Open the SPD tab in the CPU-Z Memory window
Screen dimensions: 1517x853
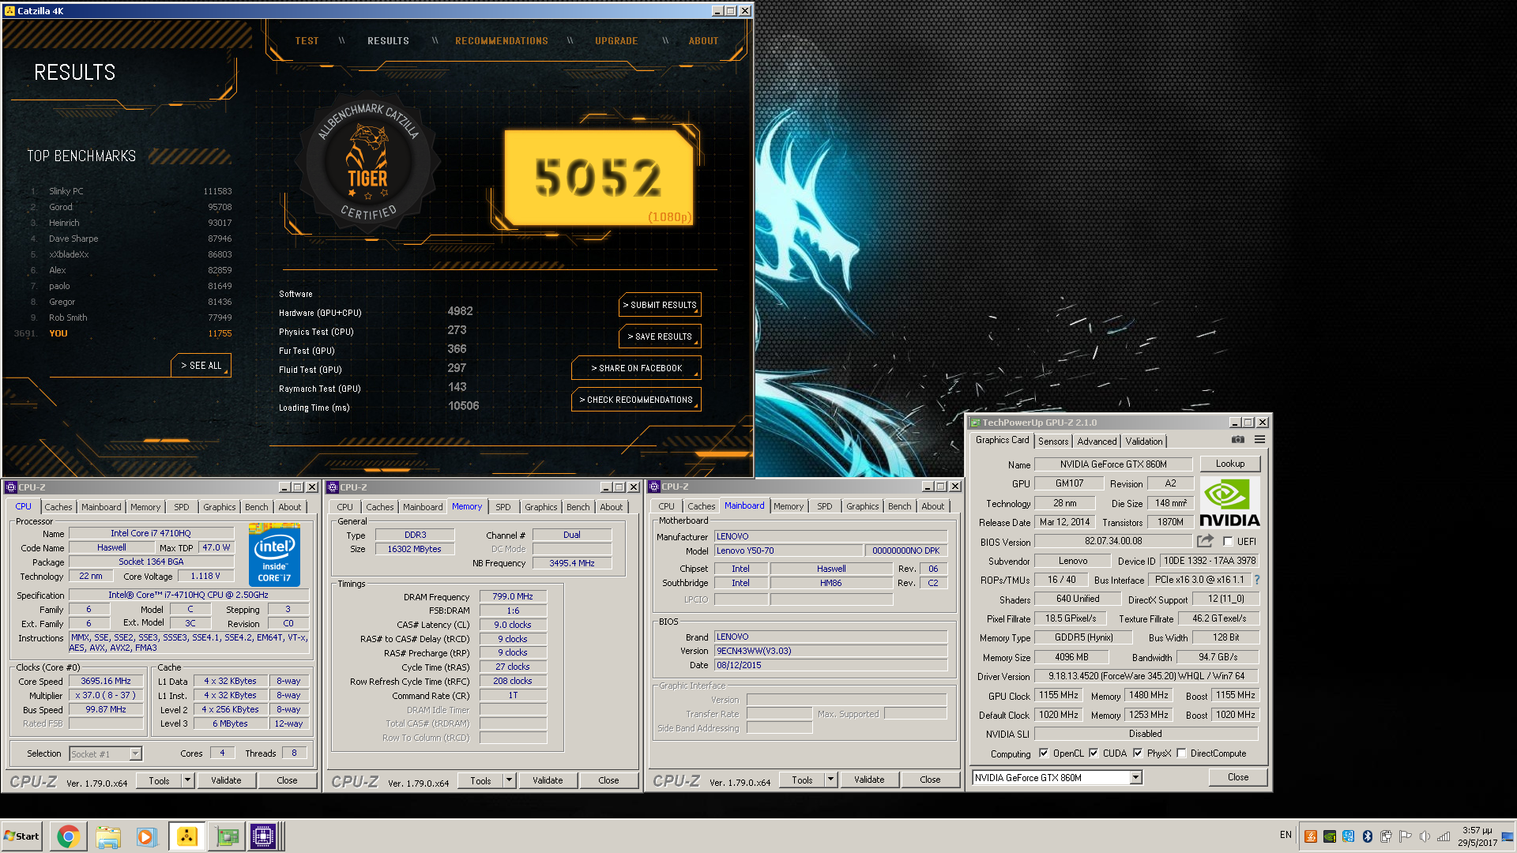click(x=503, y=507)
